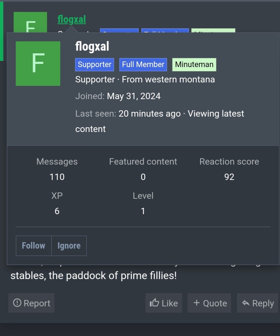Click the May 31, 2024 joined date
This screenshot has width=280, height=336.
[134, 96]
